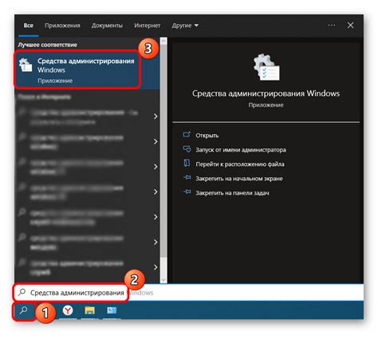Click Перейти к расположению файла
This screenshot has height=340, width=378.
(240, 164)
